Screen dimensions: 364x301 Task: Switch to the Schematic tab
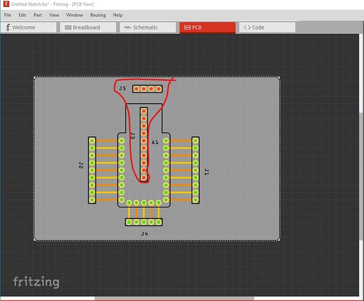point(148,27)
